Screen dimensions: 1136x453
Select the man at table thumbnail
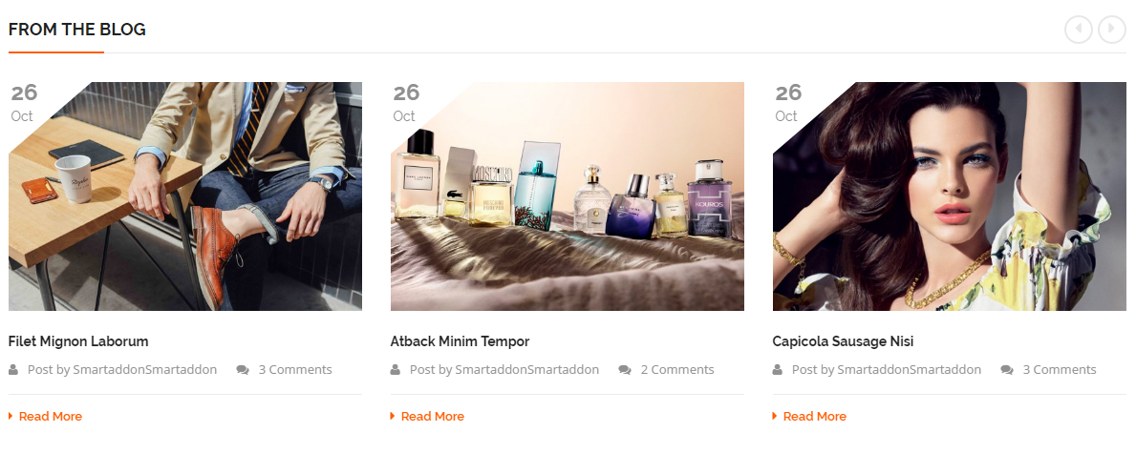click(x=185, y=196)
